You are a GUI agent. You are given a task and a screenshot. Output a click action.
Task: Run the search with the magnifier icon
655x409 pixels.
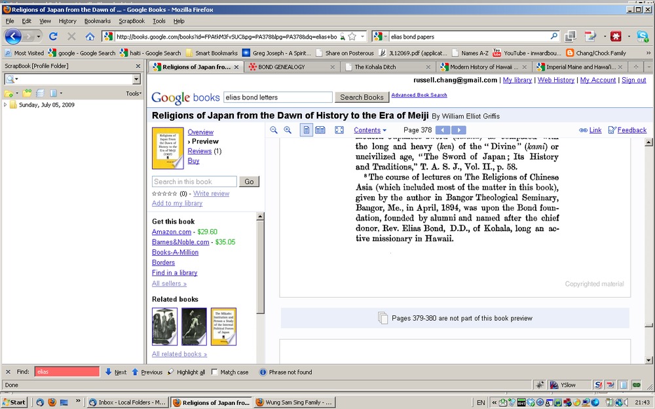click(554, 36)
